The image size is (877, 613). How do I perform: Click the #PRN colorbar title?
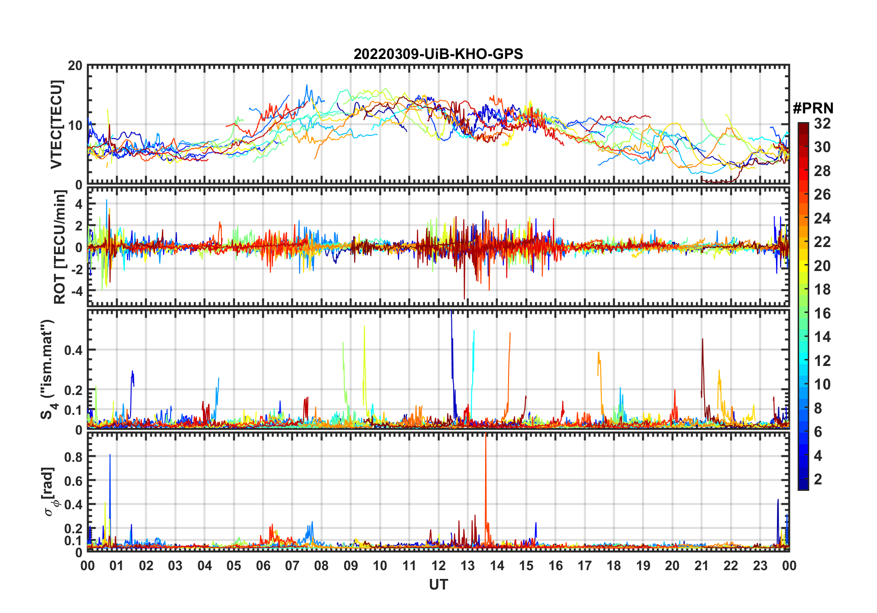(813, 108)
